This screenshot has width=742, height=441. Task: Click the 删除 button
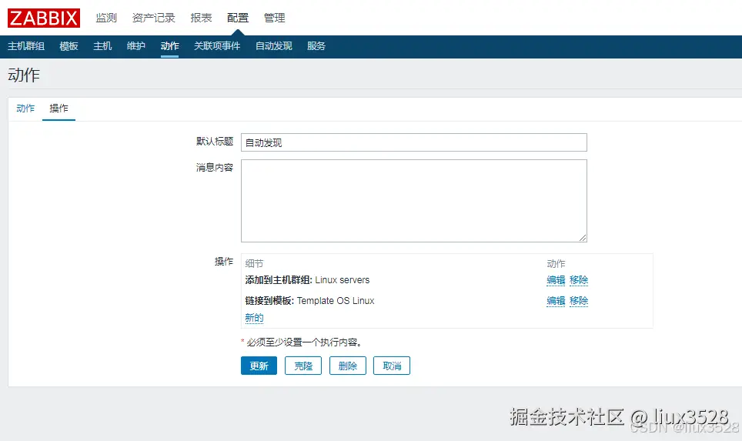pyautogui.click(x=348, y=366)
